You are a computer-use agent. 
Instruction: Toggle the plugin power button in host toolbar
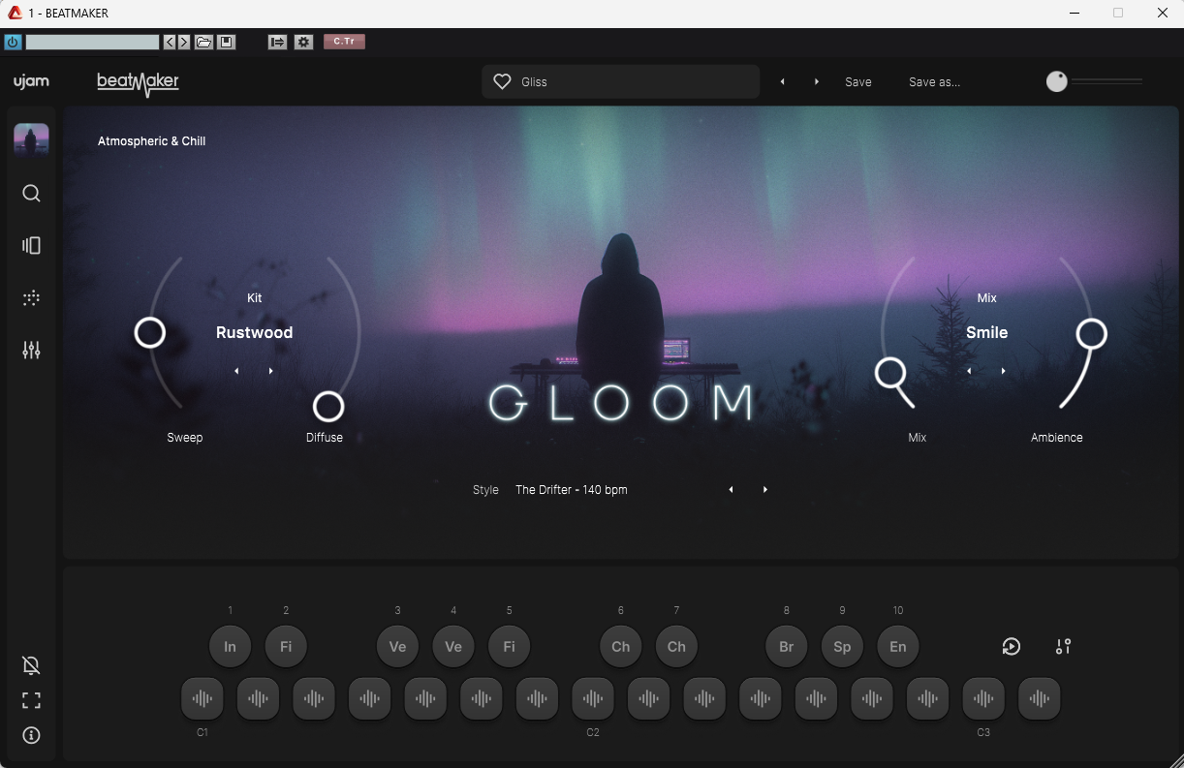[x=13, y=42]
